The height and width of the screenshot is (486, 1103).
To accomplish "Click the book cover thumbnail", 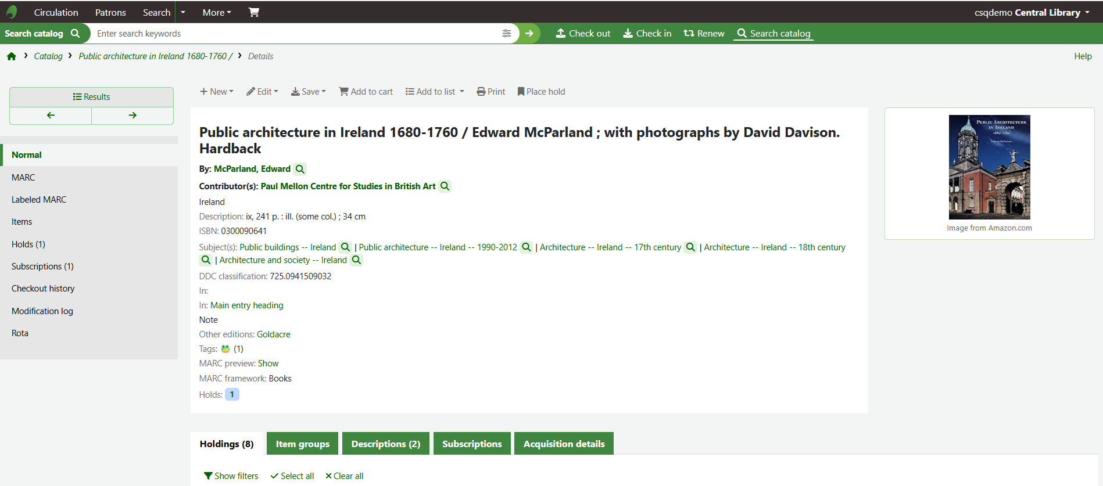I will point(989,167).
